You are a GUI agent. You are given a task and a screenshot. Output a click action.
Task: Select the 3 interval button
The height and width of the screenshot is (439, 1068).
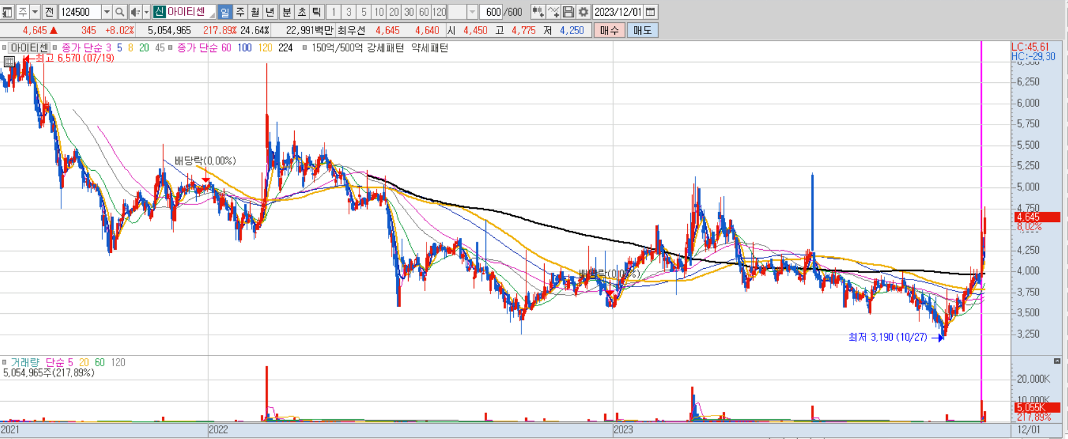[x=349, y=11]
